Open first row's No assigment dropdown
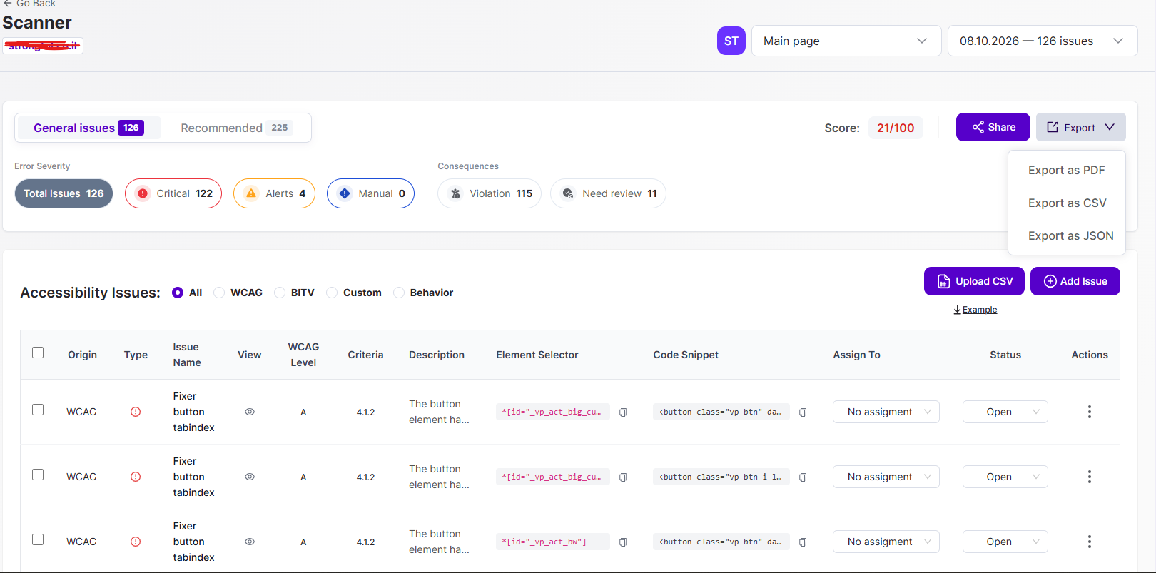 pos(886,412)
